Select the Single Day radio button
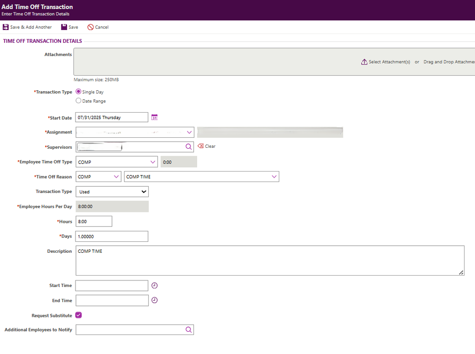The height and width of the screenshot is (354, 475). (78, 92)
